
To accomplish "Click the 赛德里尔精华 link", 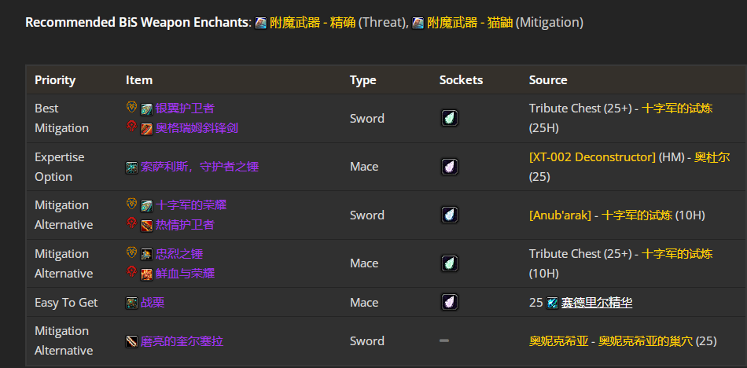I will pos(597,303).
